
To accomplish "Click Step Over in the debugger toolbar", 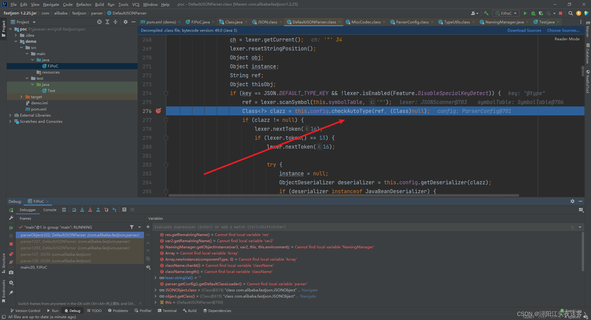I will click(74, 210).
